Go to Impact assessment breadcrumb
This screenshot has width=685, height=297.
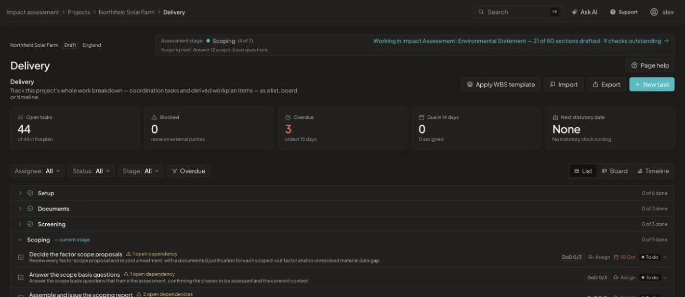[33, 12]
